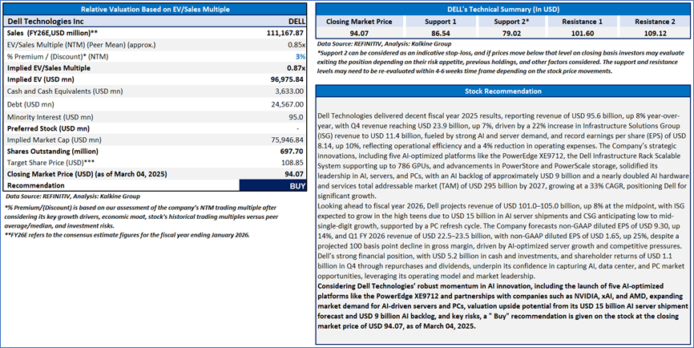This screenshot has height=348, width=694.
Task: Select the 'Data Source: REFINITIV' note under valuation table
Action: point(73,196)
